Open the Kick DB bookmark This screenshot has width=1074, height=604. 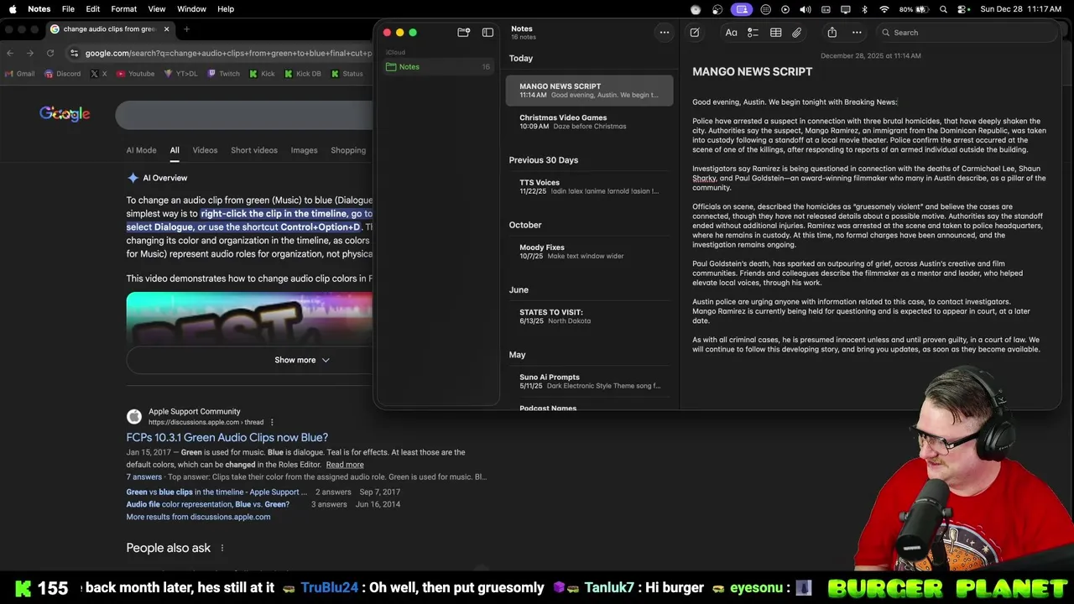click(x=303, y=74)
